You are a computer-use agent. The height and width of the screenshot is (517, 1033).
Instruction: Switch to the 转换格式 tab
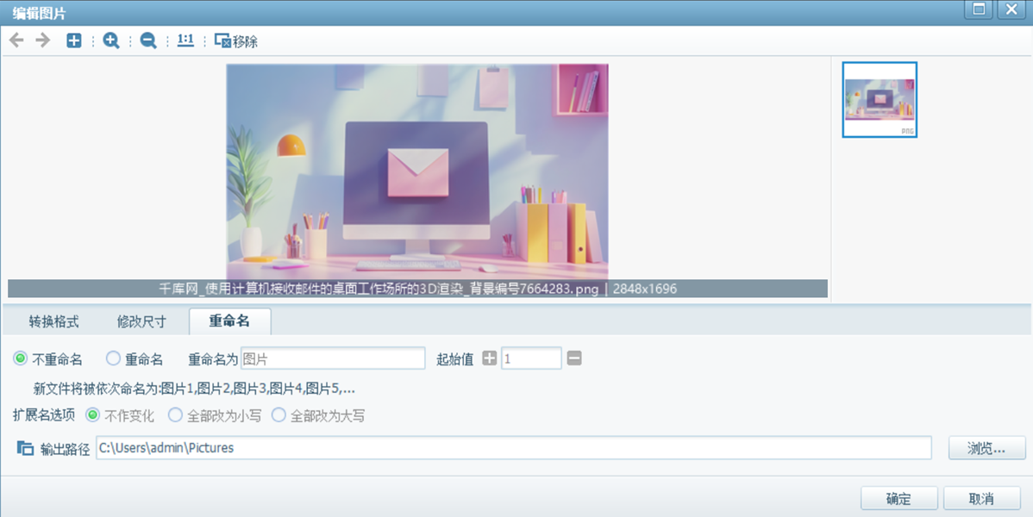tap(53, 321)
